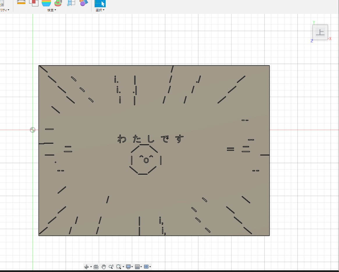
Task: Expand the Orbit tool dropdown arrow
Action: (91, 266)
